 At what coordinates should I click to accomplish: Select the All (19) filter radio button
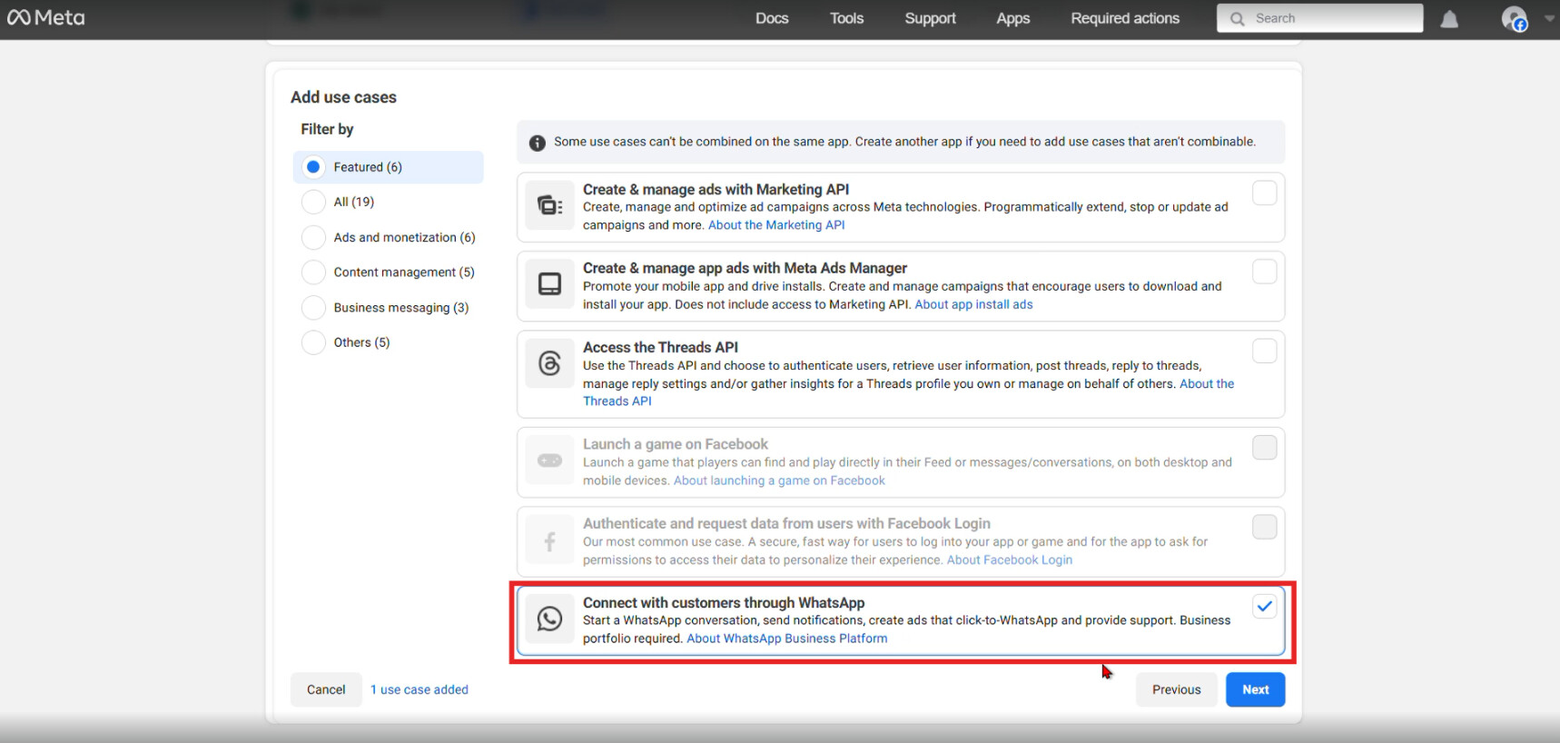pyautogui.click(x=313, y=202)
